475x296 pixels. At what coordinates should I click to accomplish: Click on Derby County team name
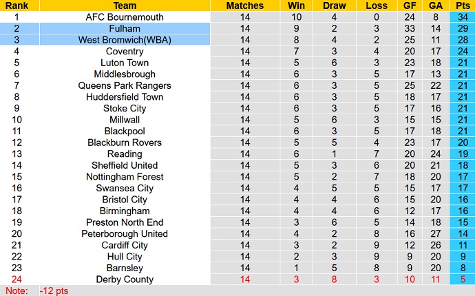[125, 279]
